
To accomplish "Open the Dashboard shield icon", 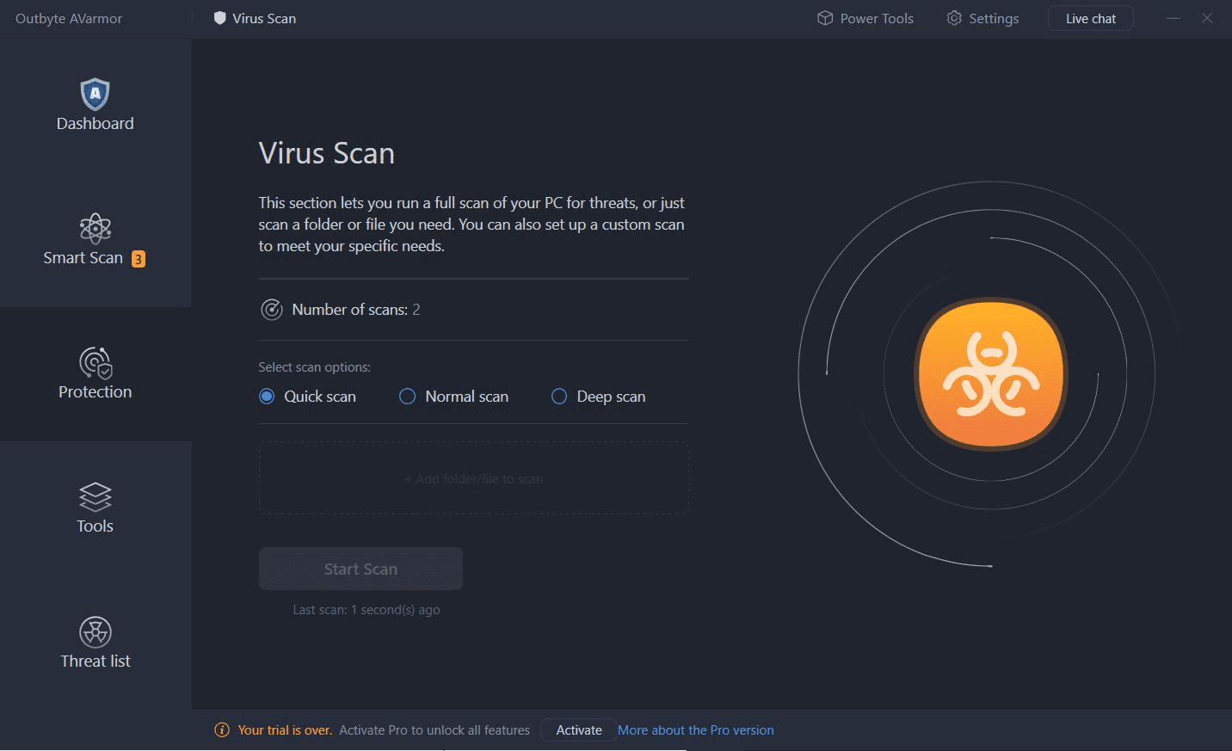I will [x=95, y=94].
